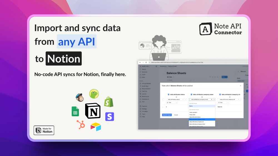278x156 pixels.
Task: Click the large Notion cube logo
Action: [93, 111]
